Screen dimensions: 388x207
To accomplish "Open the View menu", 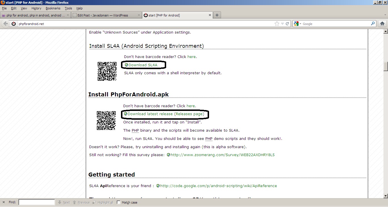I will [24, 8].
